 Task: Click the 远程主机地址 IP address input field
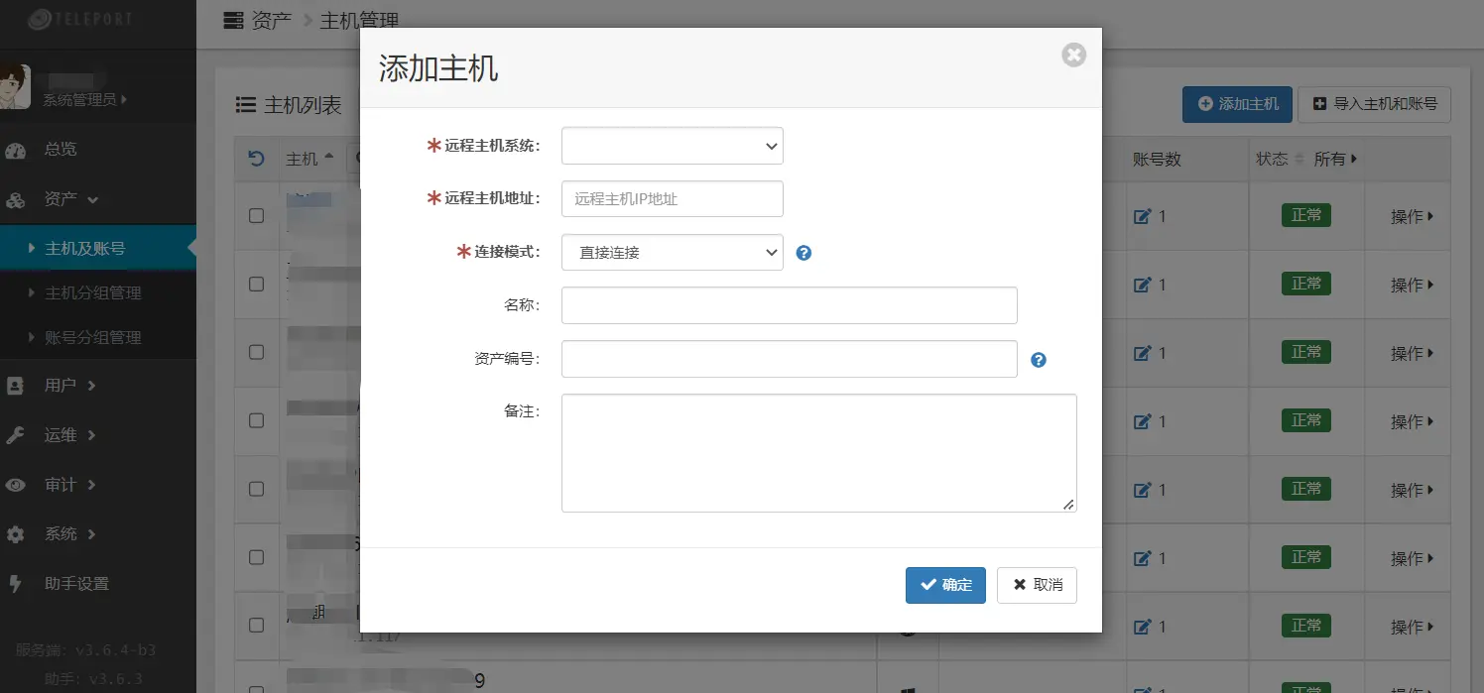pos(672,199)
